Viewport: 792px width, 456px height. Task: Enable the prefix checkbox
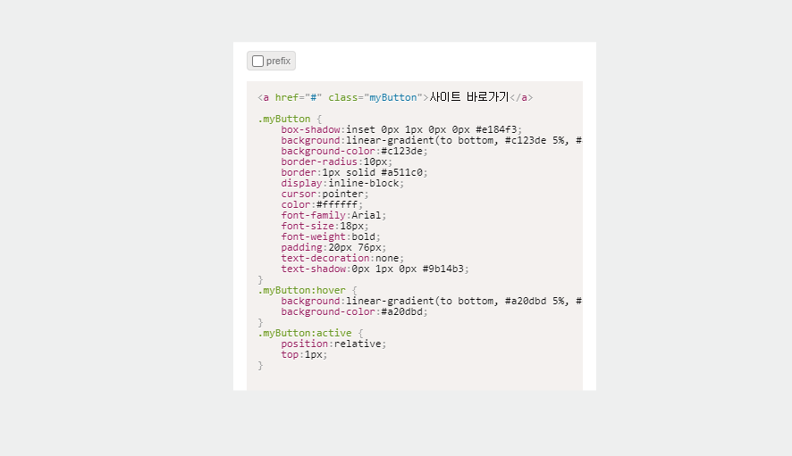[257, 61]
